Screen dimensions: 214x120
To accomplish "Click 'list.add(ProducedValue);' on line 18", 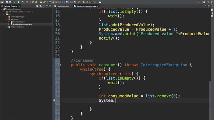I will (126, 25).
